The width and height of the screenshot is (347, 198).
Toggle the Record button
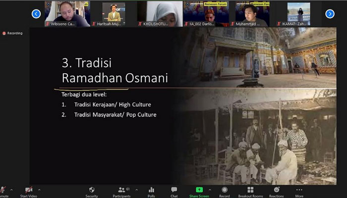(225, 190)
